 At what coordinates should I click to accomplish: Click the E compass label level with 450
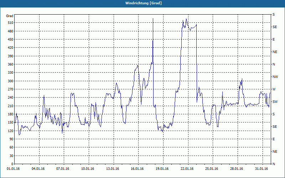tap(274, 40)
